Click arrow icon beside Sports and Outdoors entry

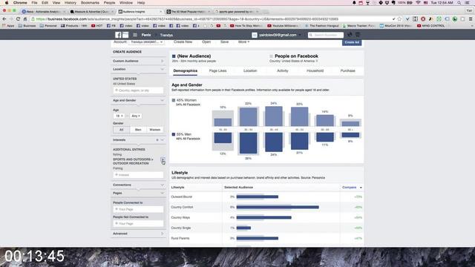[x=163, y=159]
